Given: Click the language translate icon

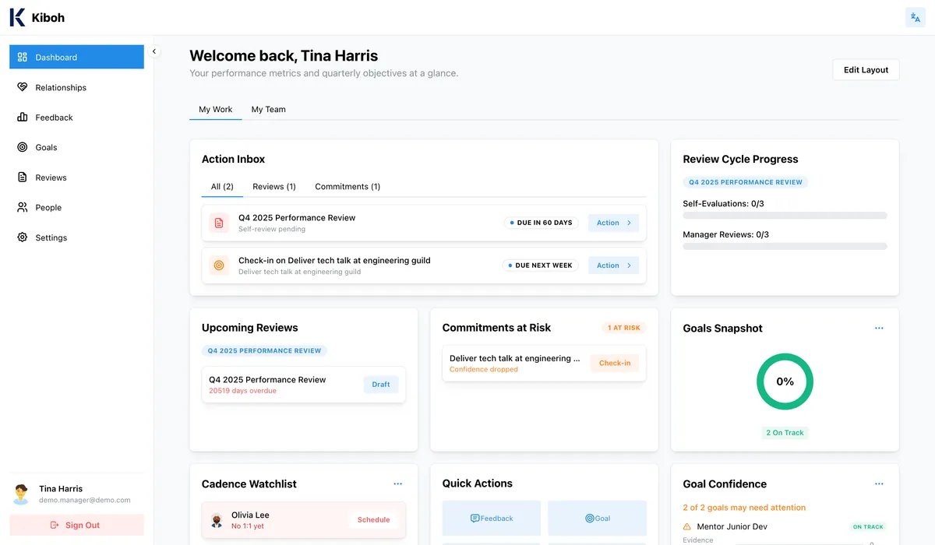Looking at the screenshot, I should 915,18.
